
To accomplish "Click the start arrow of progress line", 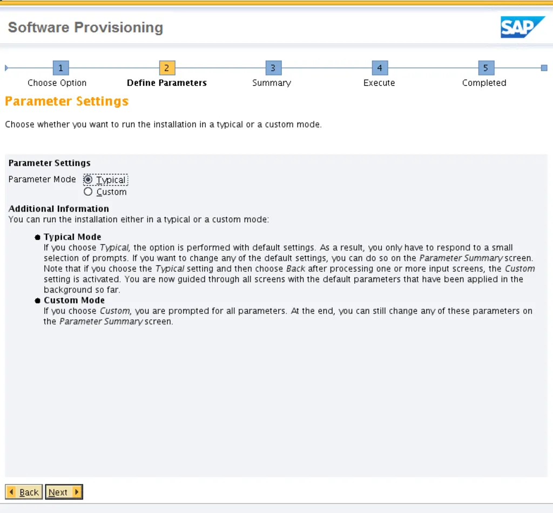I will tap(6, 68).
